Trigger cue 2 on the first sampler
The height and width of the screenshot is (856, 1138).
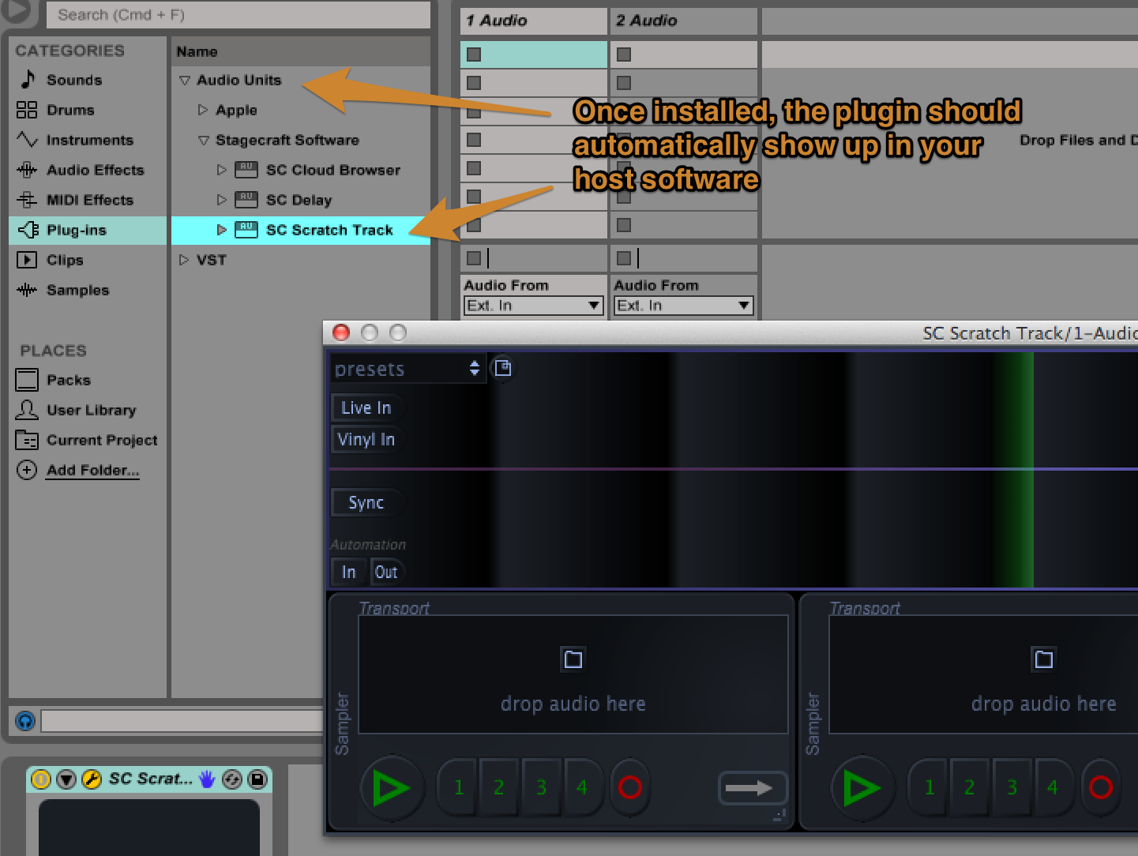click(x=499, y=787)
